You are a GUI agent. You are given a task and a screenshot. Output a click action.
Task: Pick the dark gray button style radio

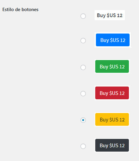pos(83,146)
